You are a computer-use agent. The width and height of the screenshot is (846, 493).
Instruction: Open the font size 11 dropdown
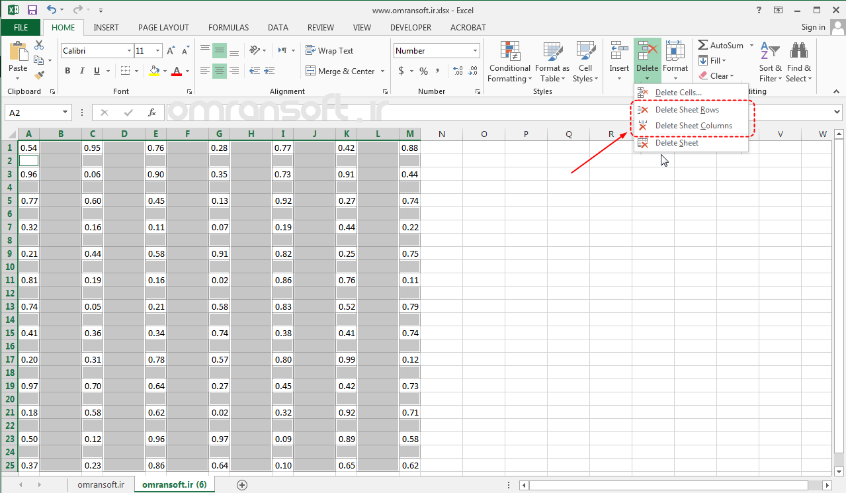pos(158,51)
